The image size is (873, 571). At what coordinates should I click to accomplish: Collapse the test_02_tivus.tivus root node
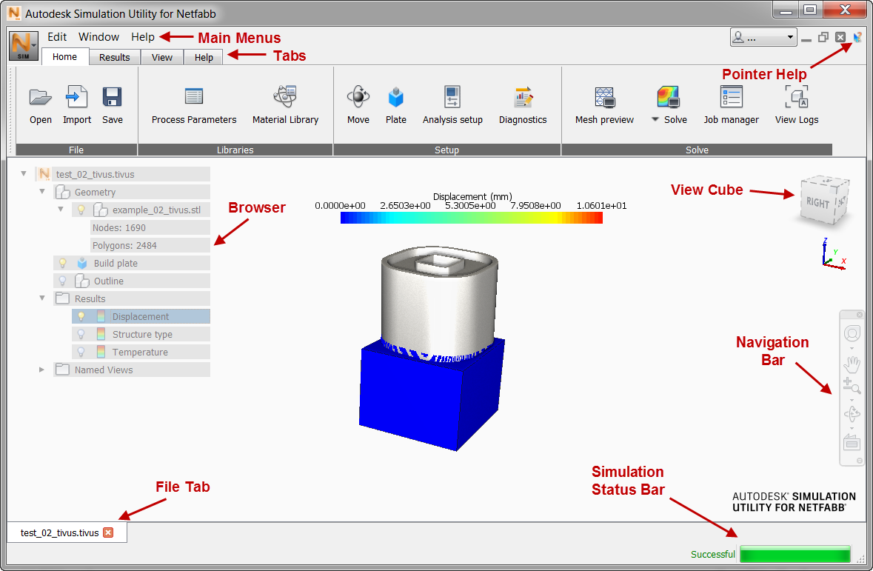click(x=24, y=174)
